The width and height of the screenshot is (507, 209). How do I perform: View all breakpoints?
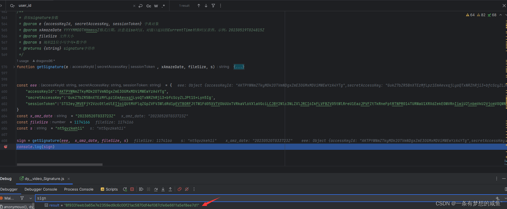[180, 189]
